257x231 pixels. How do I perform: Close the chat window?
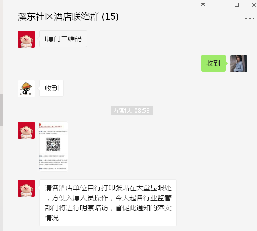pos(254,5)
